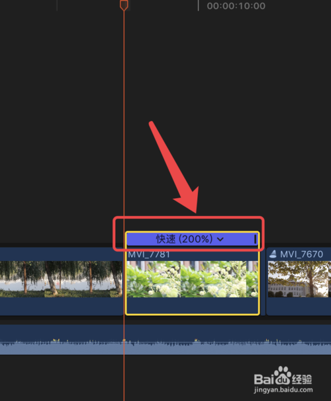The height and width of the screenshot is (401, 331).
Task: Click the audio waveform clip below the storyline
Action: 165,340
